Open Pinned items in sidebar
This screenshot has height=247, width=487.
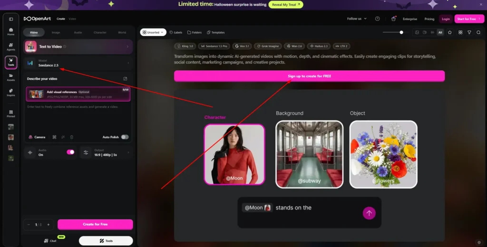pos(11,114)
